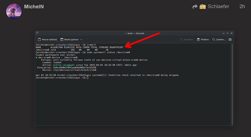Click the MOUNTPOINT column header
This screenshot has height=137, width=251.
116,47
